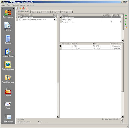Viewport: 129px width, 128px height.
Task: Open the Монитор sidebar icon
Action: [8, 27]
